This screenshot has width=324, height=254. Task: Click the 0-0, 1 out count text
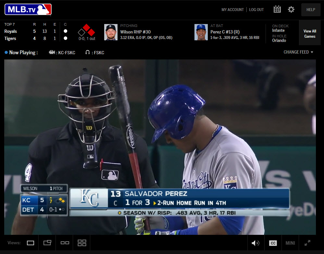(87, 39)
